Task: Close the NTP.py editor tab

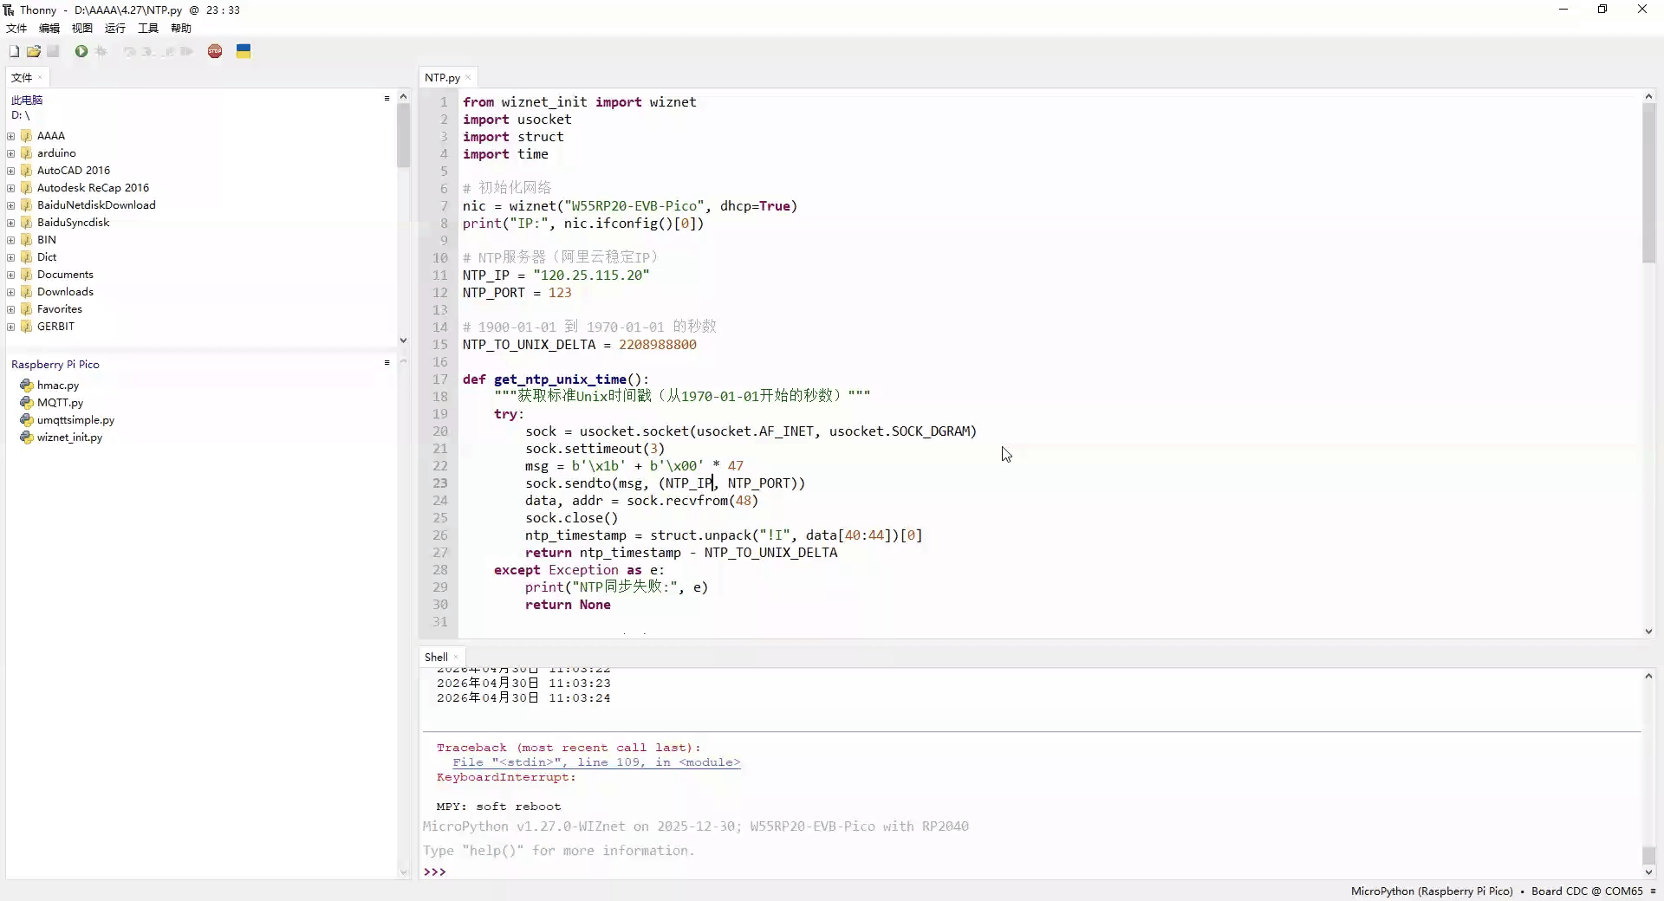Action: pyautogui.click(x=468, y=78)
